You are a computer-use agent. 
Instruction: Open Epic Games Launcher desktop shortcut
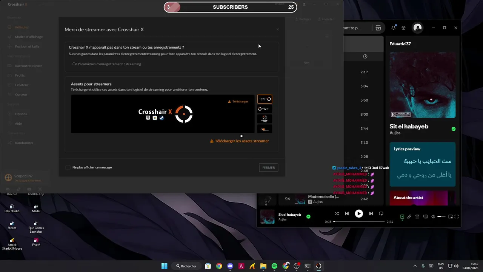[36, 227]
